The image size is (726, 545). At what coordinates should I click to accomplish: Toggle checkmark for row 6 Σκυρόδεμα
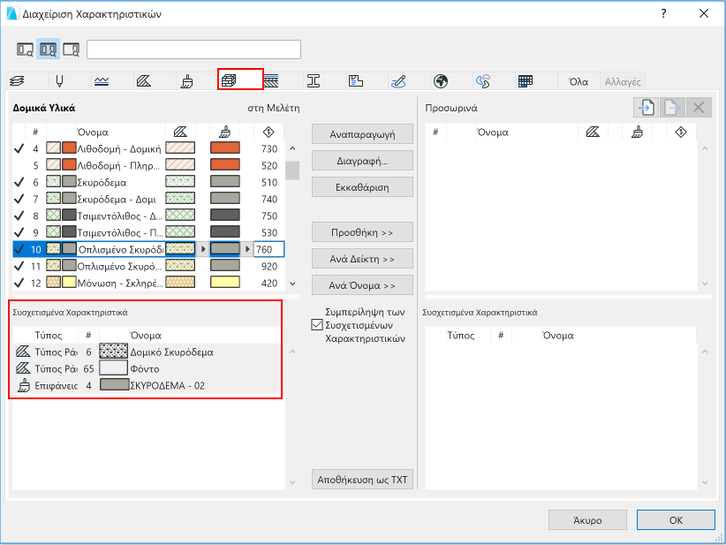(x=19, y=183)
